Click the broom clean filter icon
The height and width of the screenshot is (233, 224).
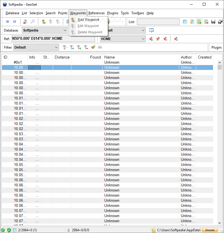click(x=93, y=47)
